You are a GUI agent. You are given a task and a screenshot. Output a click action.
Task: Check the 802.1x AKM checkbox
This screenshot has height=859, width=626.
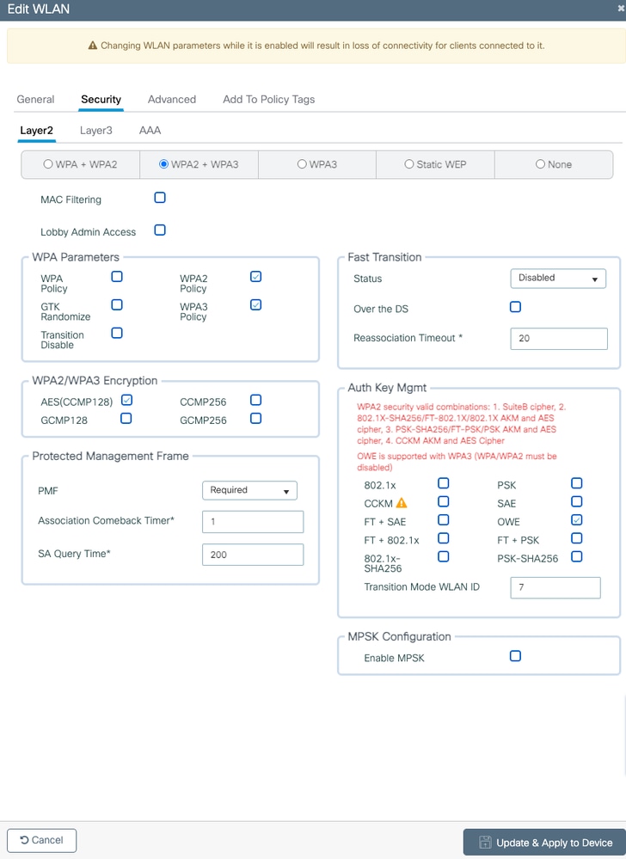tap(444, 483)
